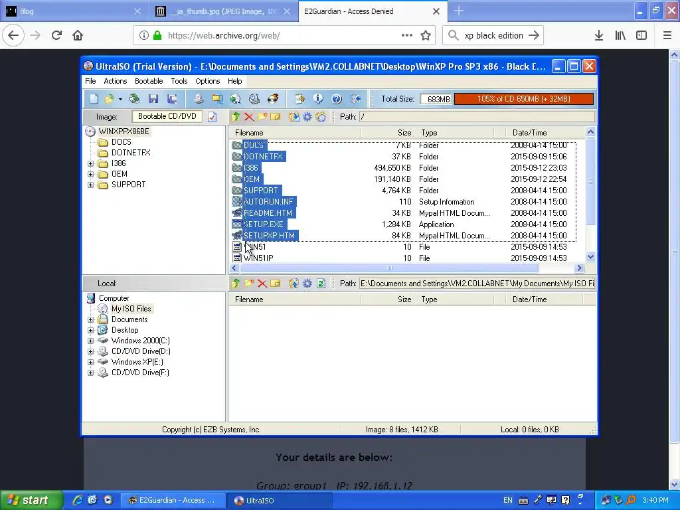Open the dropdown arrow next to Open icon
The height and width of the screenshot is (510, 680).
pos(120,99)
